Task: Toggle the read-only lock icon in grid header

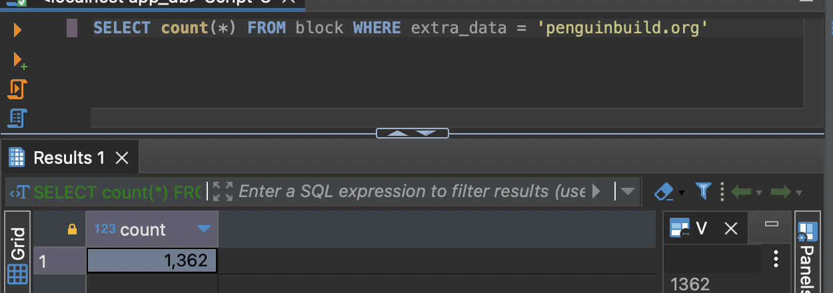Action: [x=72, y=230]
